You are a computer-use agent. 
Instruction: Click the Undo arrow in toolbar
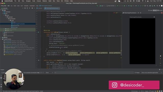click(x=147, y=6)
